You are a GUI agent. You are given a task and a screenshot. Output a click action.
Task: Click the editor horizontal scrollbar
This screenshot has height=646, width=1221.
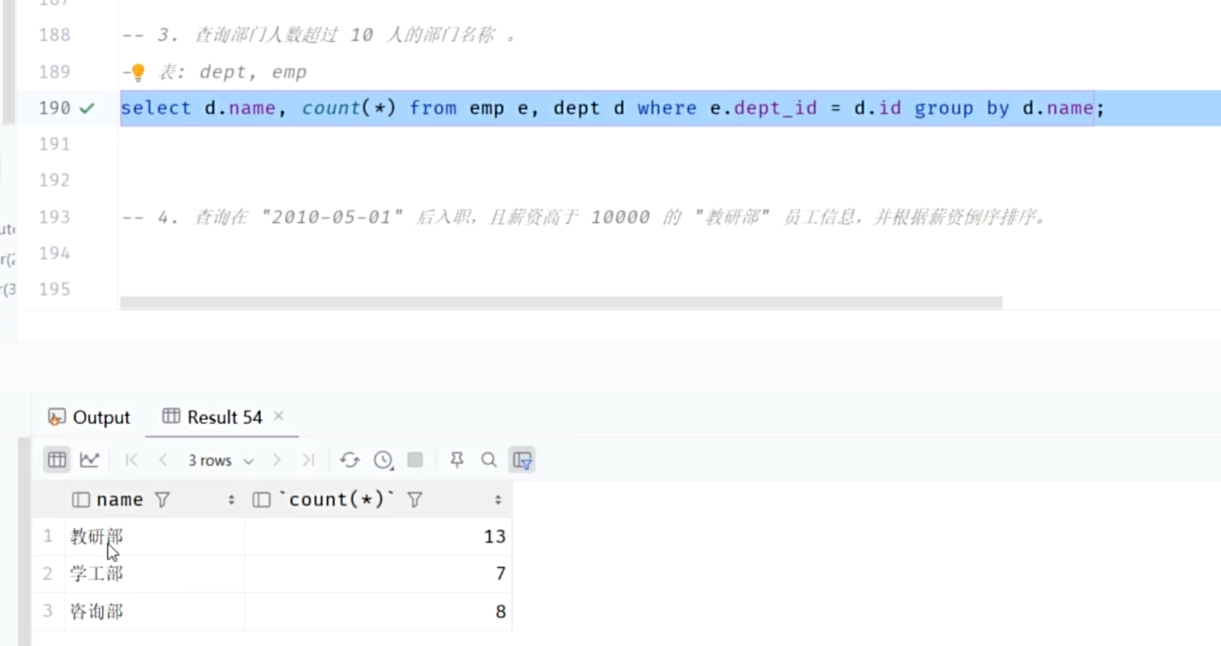tap(560, 302)
